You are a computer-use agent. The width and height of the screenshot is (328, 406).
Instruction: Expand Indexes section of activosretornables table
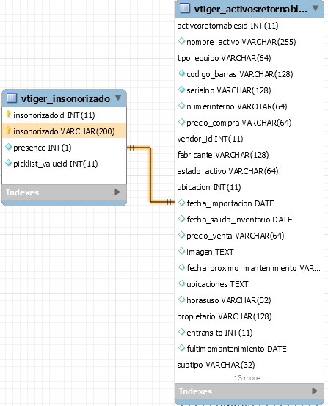(x=315, y=391)
